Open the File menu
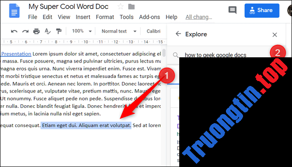This screenshot has height=167, width=292. point(33,17)
